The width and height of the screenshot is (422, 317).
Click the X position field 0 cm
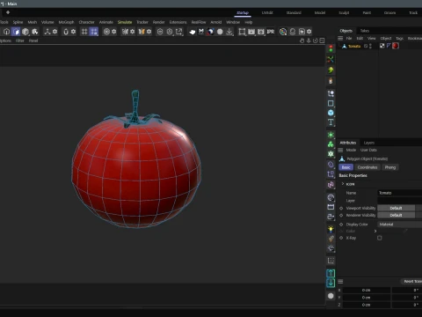[367, 290]
